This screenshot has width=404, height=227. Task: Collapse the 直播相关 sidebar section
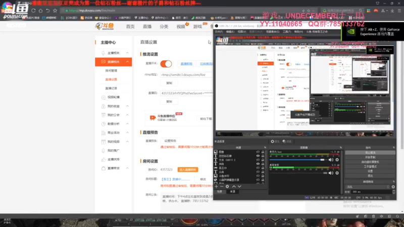coord(127,62)
